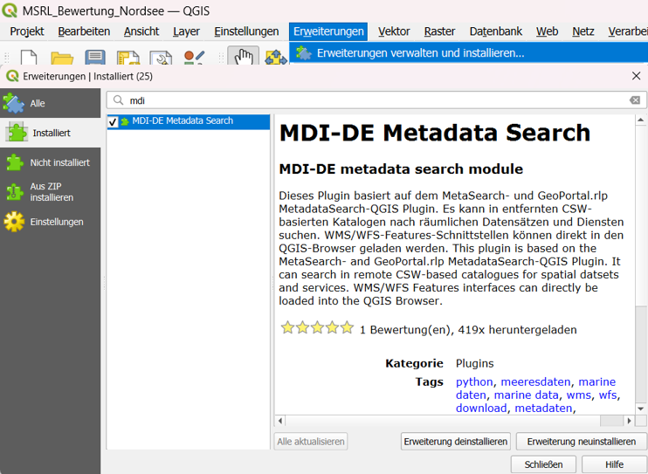Open the Style Manager icon
648x474 pixels.
[x=194, y=58]
